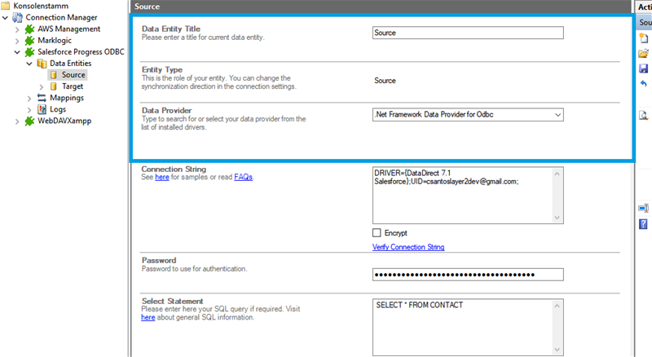This screenshot has width=652, height=357.
Task: Open the FAQs link
Action: point(243,177)
